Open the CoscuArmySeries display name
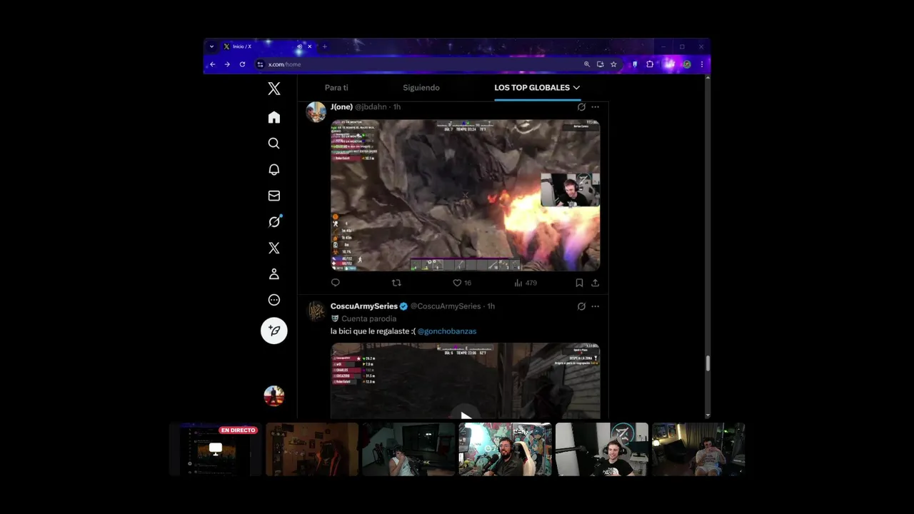The image size is (914, 514). [x=364, y=306]
